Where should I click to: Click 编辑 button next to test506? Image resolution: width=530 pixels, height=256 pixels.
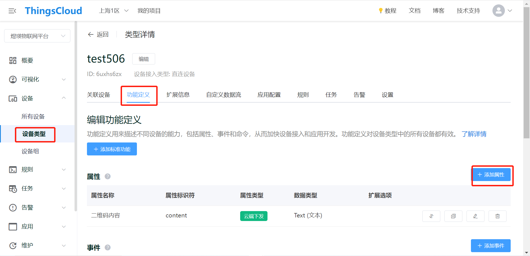pyautogui.click(x=144, y=59)
